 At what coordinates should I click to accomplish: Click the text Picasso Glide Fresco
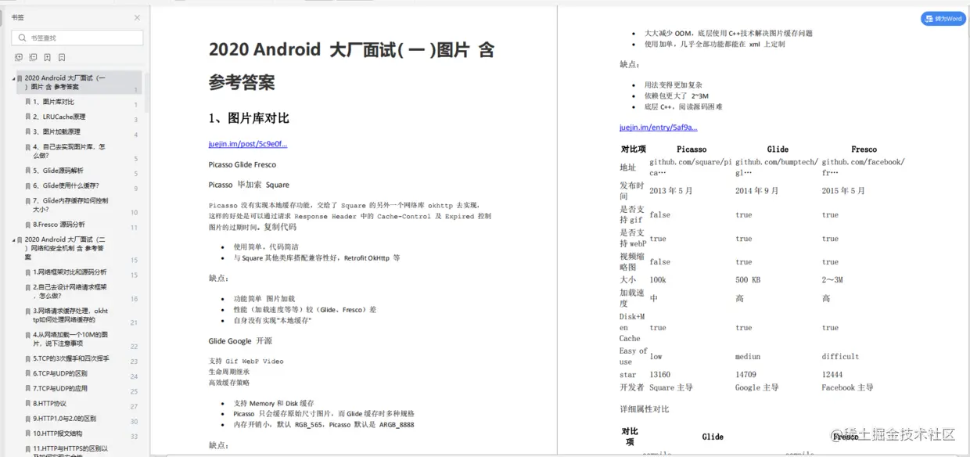click(242, 164)
